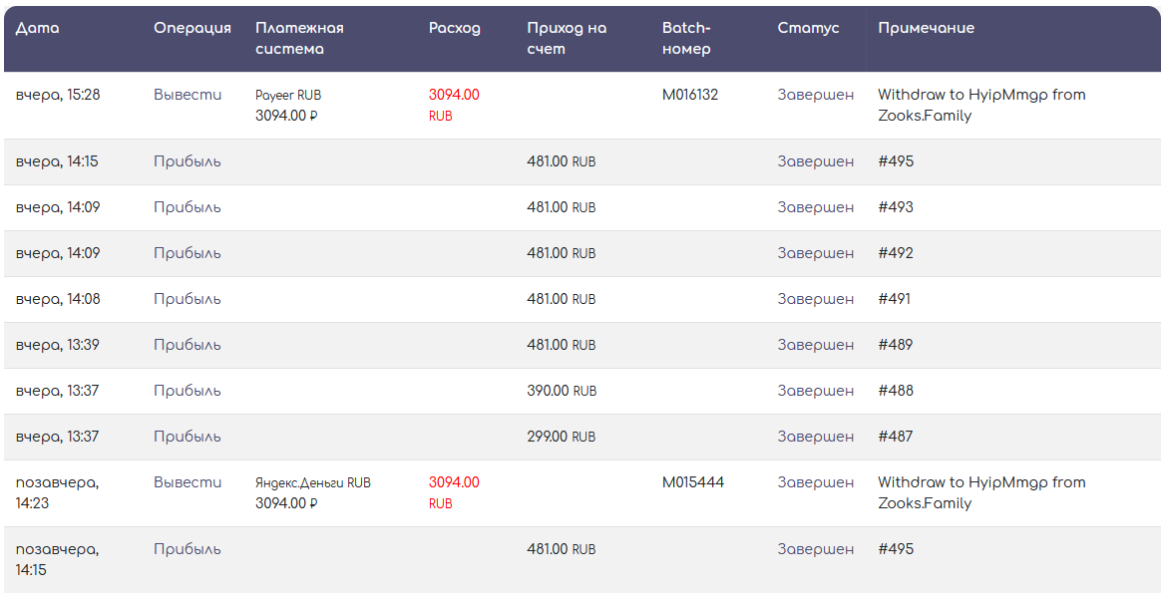
Task: Click batch number M016132
Action: click(690, 95)
